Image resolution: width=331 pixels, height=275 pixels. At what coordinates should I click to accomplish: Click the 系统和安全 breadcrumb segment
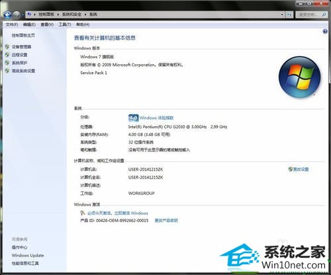coord(71,15)
